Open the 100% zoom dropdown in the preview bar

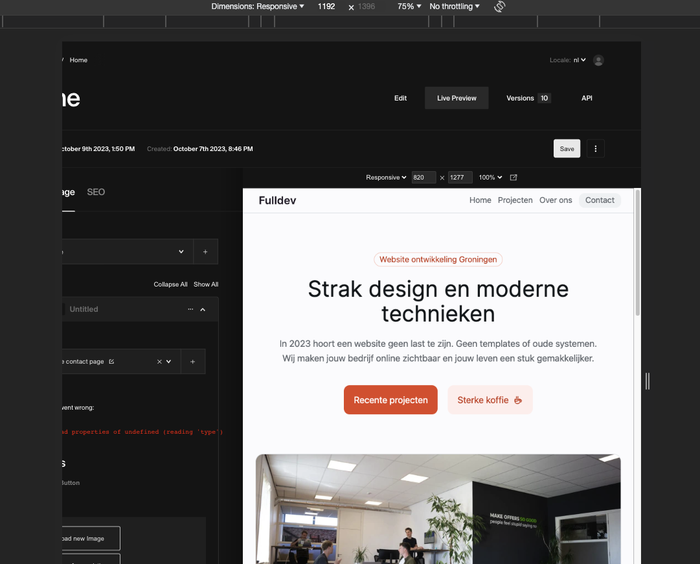pyautogui.click(x=490, y=178)
